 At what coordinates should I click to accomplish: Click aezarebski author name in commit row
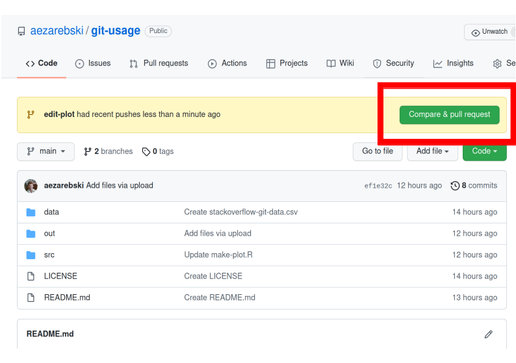(x=64, y=186)
